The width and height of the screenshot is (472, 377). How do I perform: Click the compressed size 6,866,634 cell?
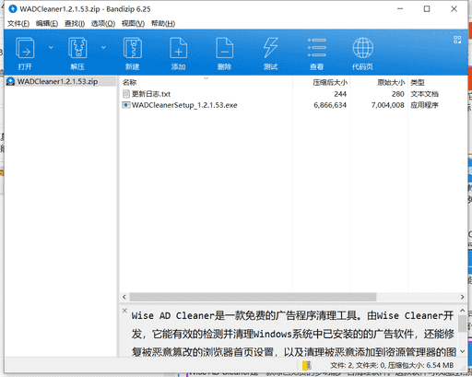click(x=330, y=105)
